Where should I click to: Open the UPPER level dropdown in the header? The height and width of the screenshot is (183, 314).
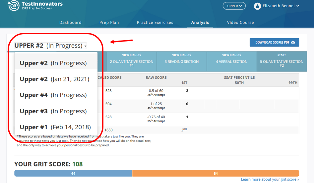click(234, 6)
